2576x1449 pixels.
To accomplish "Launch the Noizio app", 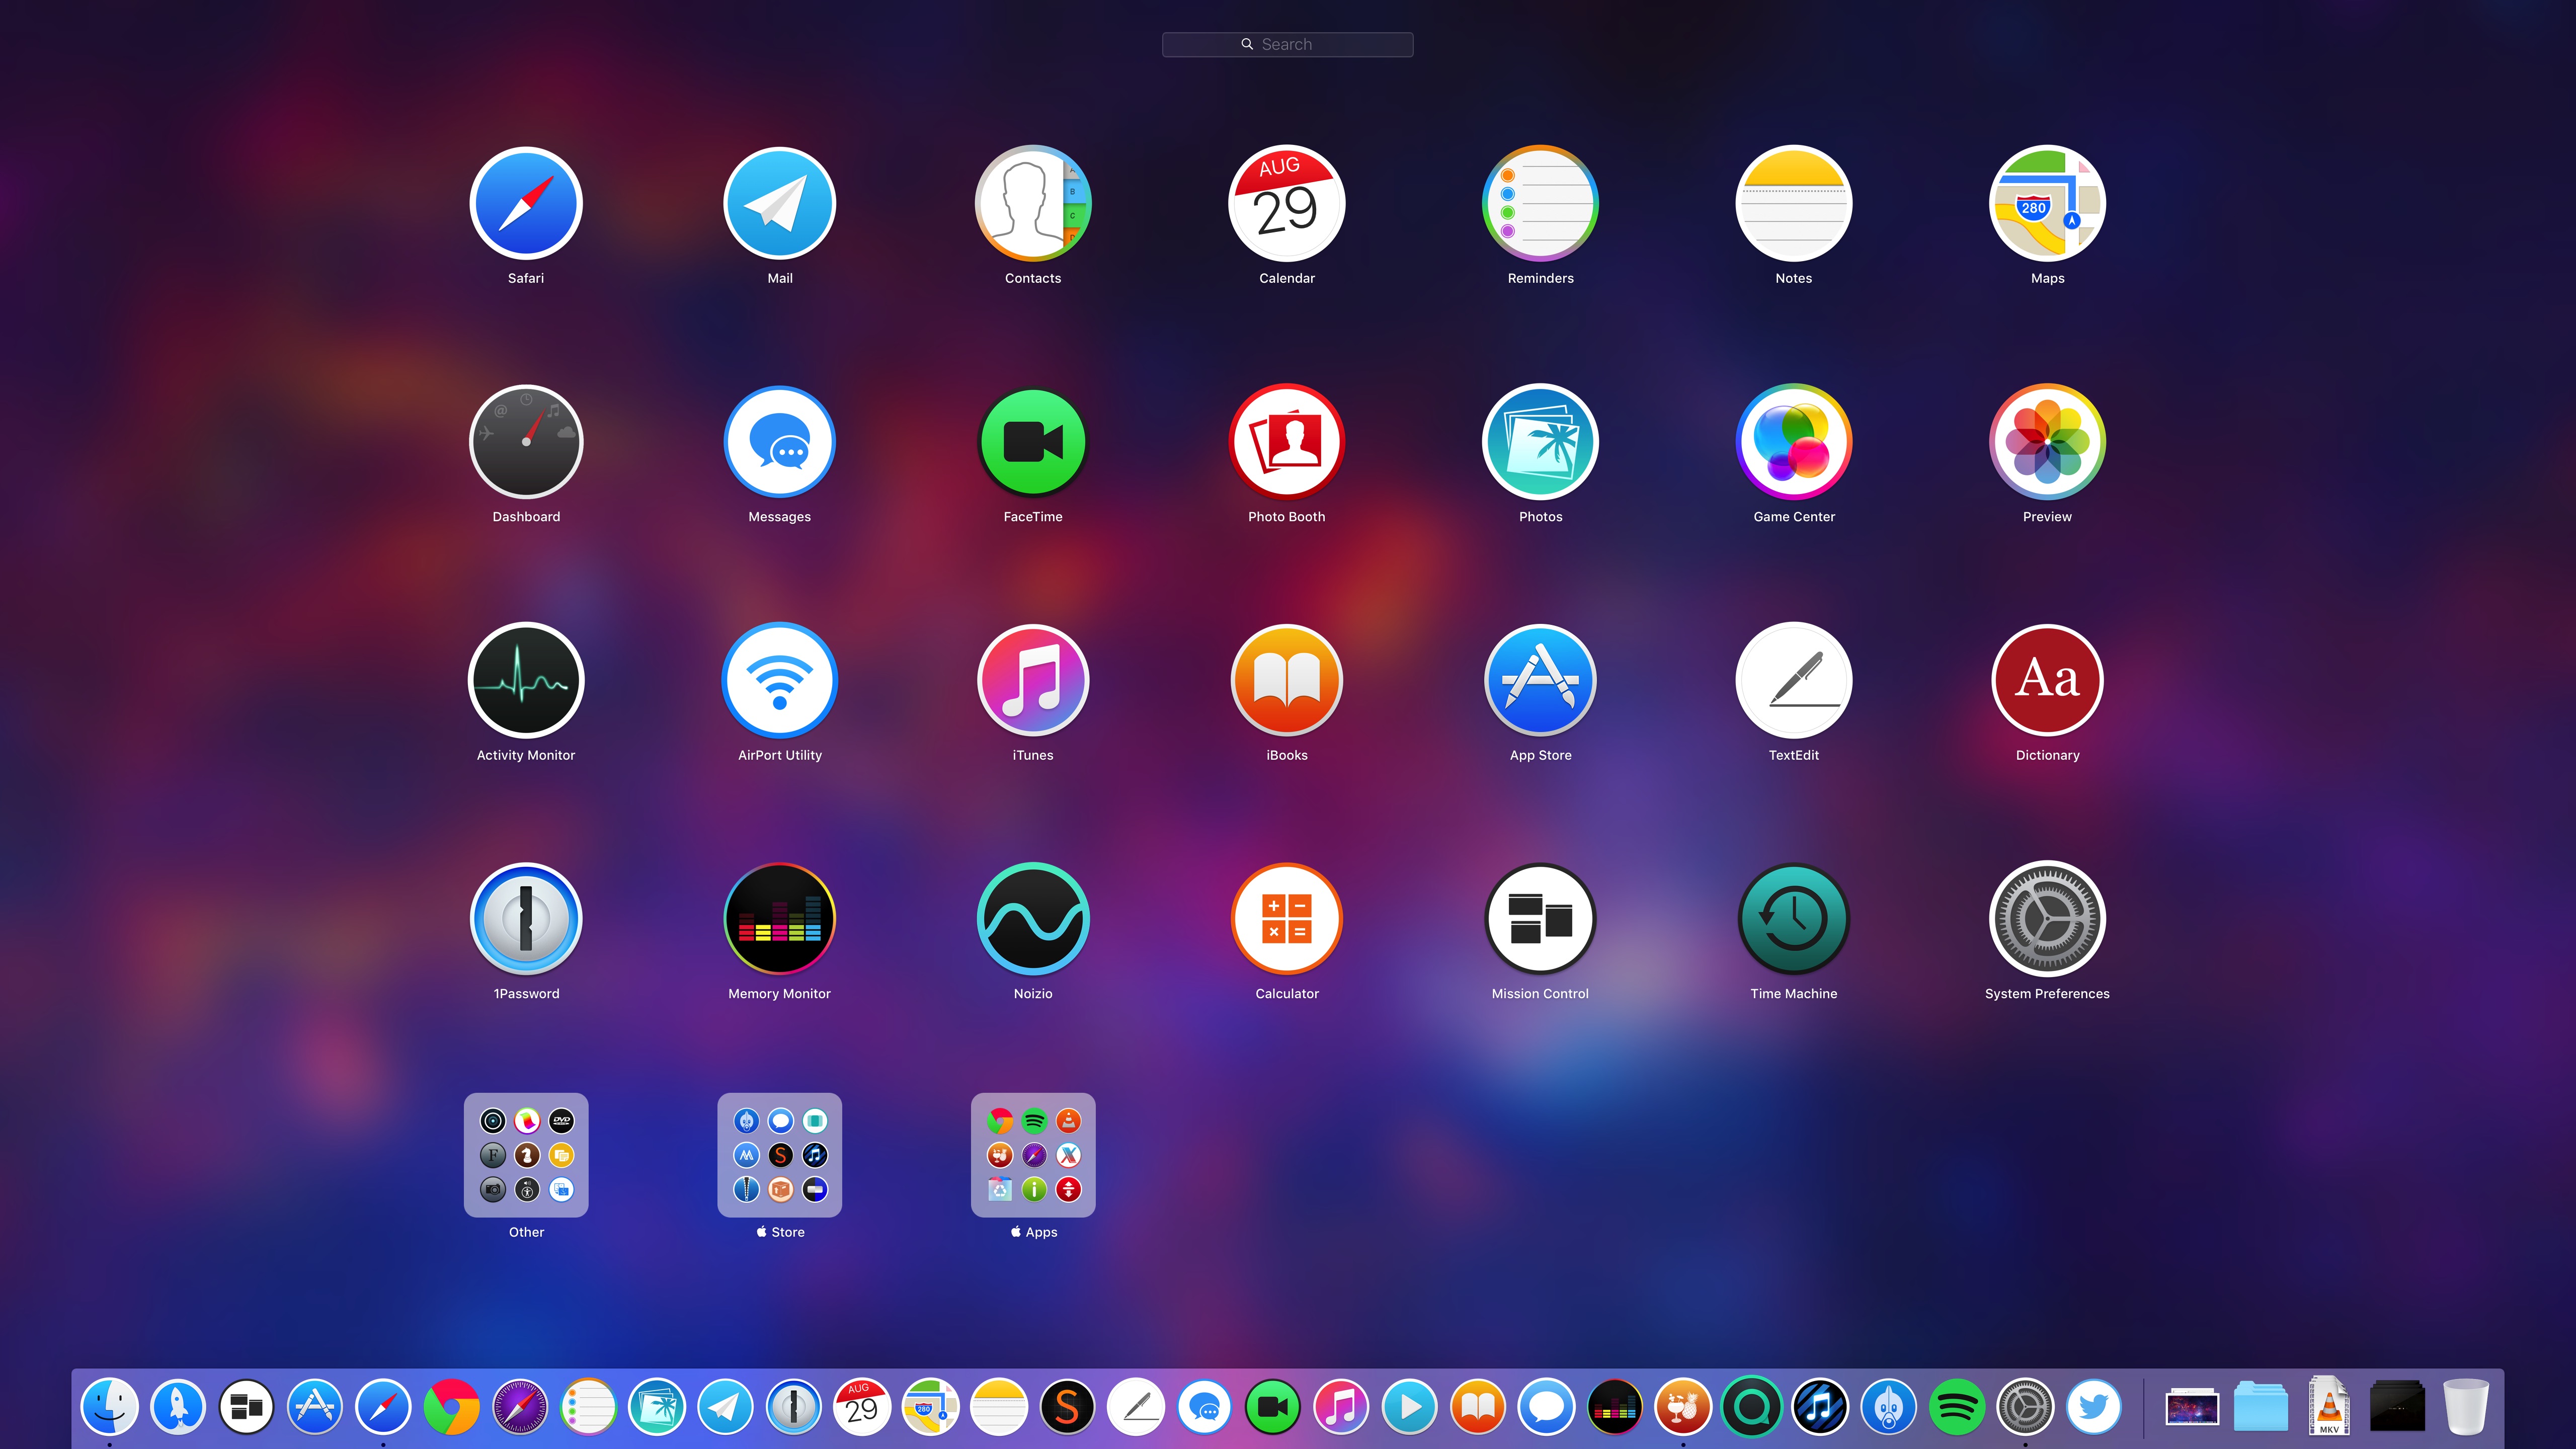I will 1033,918.
